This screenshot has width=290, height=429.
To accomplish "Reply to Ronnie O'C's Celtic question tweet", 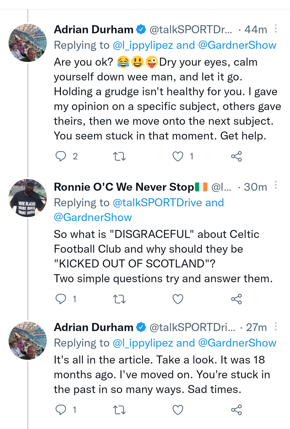I will pos(61,299).
